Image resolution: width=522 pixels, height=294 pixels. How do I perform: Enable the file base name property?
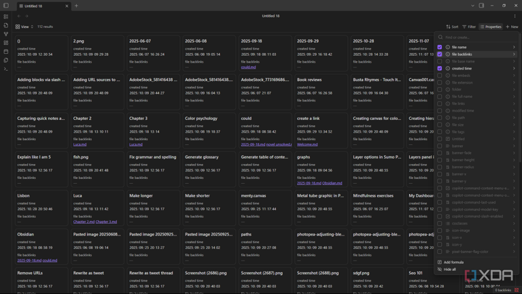tap(440, 61)
